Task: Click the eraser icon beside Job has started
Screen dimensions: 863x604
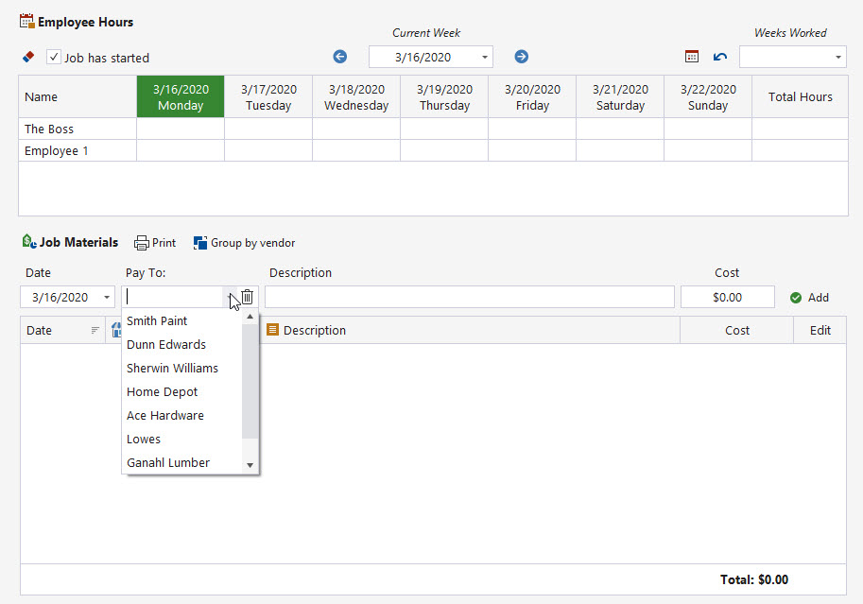Action: tap(27, 57)
